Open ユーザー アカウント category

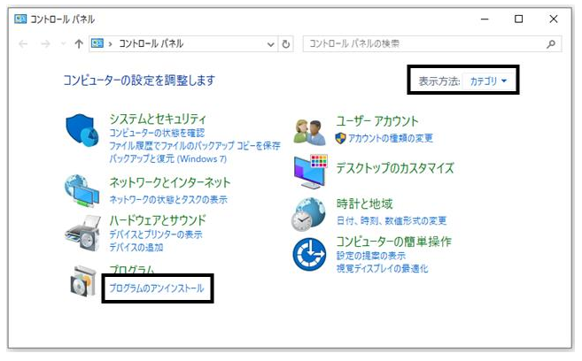click(377, 121)
